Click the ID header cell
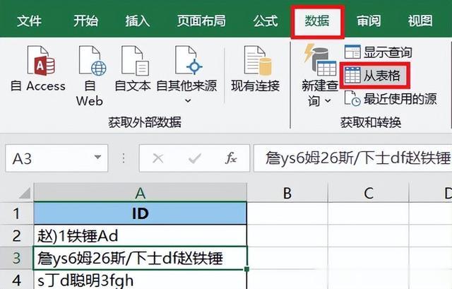This screenshot has width=452, height=289. tap(140, 213)
